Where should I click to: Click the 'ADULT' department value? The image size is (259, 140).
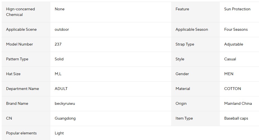[x=61, y=89]
